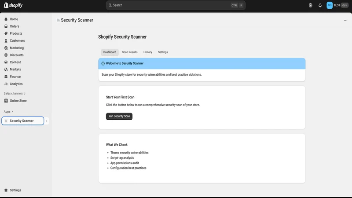Click the info icon in the welcome banner

click(x=103, y=63)
